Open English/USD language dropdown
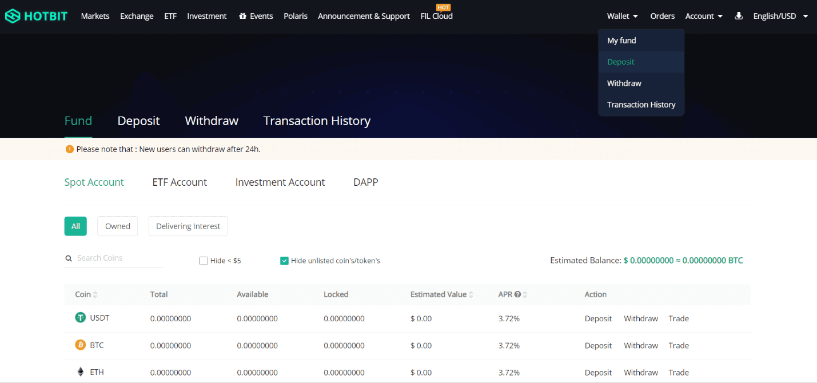 tap(780, 16)
